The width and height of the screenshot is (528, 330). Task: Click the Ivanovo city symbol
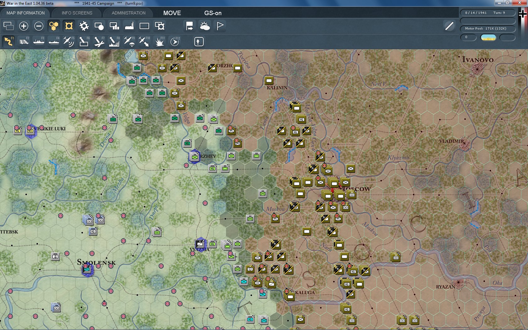click(477, 69)
